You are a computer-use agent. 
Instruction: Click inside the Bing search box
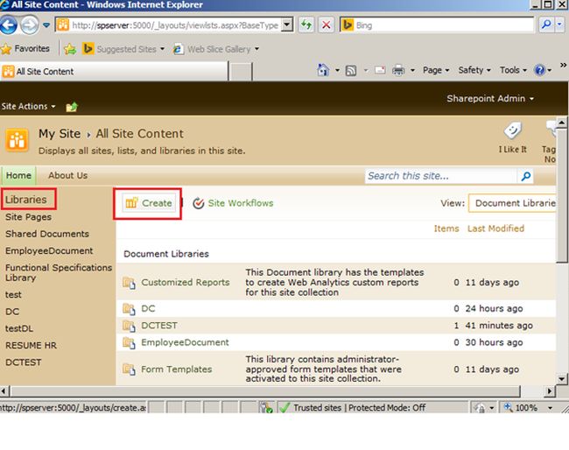coord(443,25)
